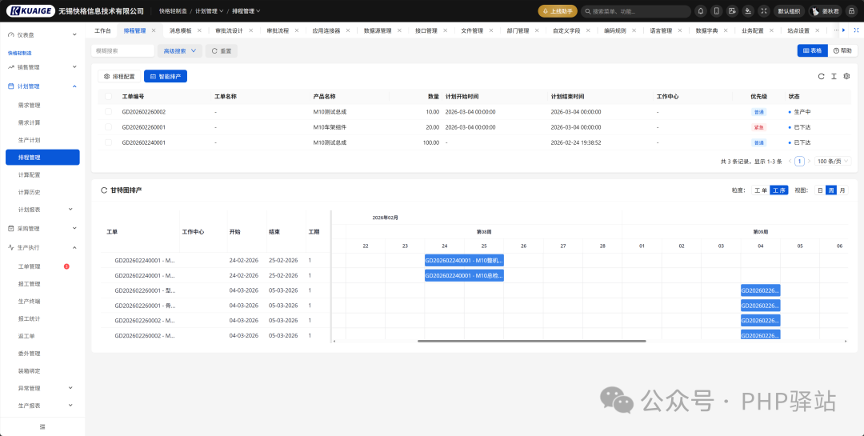Screen dimensions: 864x436
Task: Move the tab strip right with the arrow
Action: tap(844, 30)
